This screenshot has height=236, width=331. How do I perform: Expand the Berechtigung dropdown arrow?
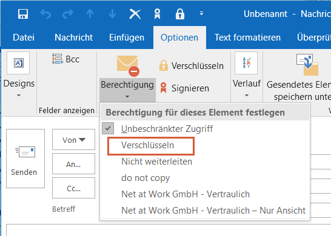click(127, 96)
